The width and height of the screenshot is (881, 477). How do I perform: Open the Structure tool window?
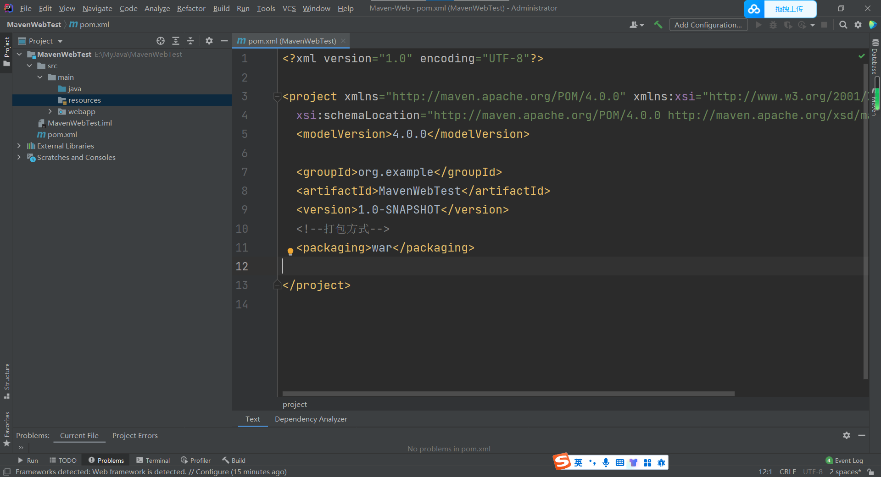click(6, 380)
